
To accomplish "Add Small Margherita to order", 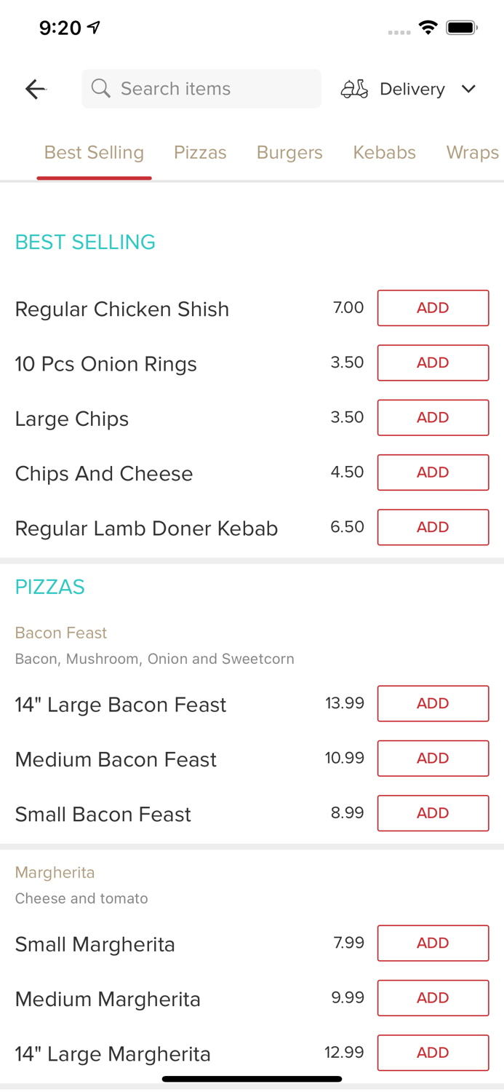I will tap(433, 943).
